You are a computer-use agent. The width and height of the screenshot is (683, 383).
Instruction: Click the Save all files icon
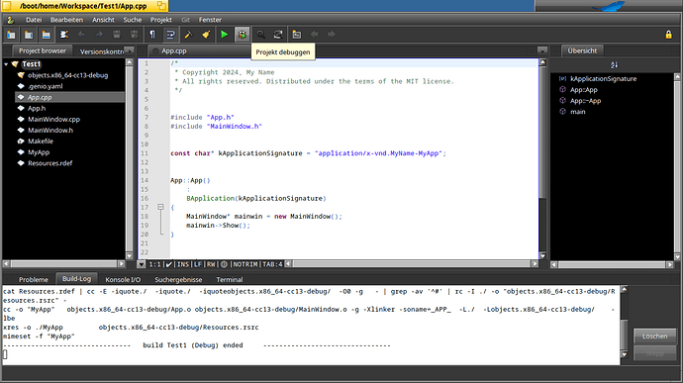[135, 35]
